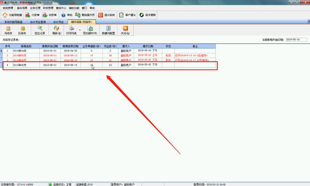Open the 收款单 receipt voucher
Screen dimensions: 310x186
(50, 15)
